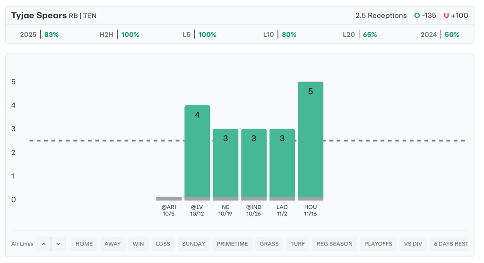484x263 pixels.
Task: Enable the WIN filter
Action: 138,244
